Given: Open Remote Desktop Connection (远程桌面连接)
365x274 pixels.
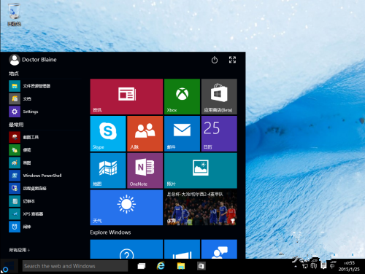Looking at the screenshot, I should 28,188.
